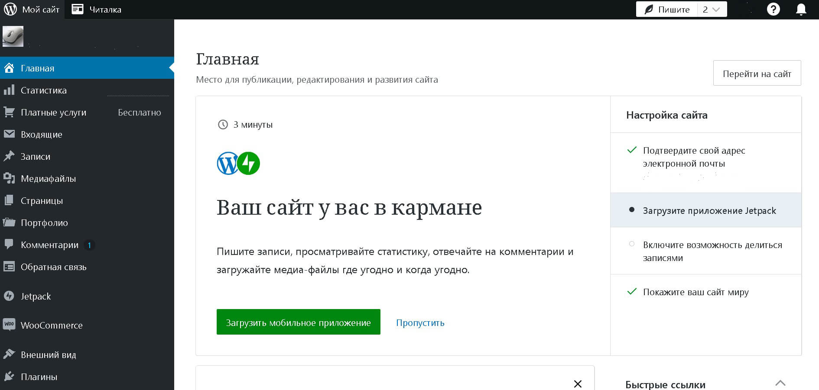Click the Пишите write button
The image size is (819, 390).
667,10
